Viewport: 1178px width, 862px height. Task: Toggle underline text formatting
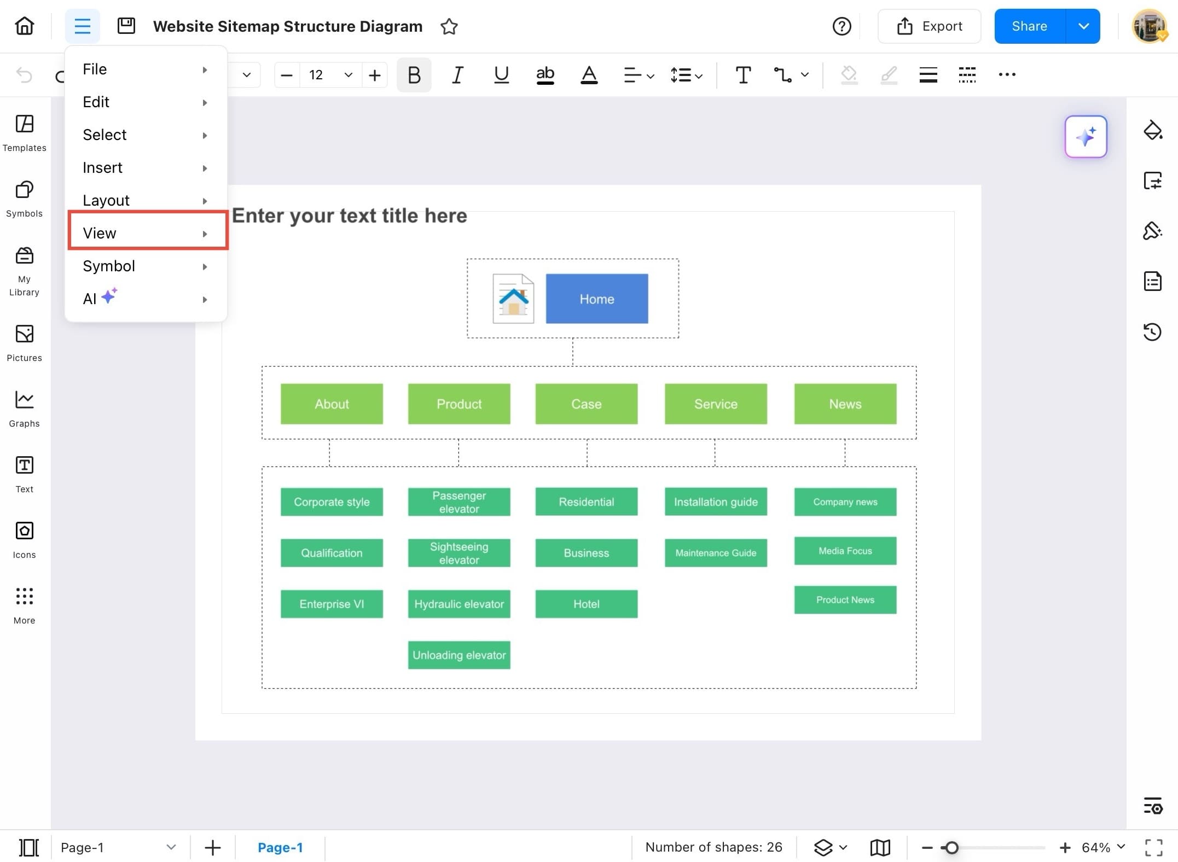click(501, 75)
